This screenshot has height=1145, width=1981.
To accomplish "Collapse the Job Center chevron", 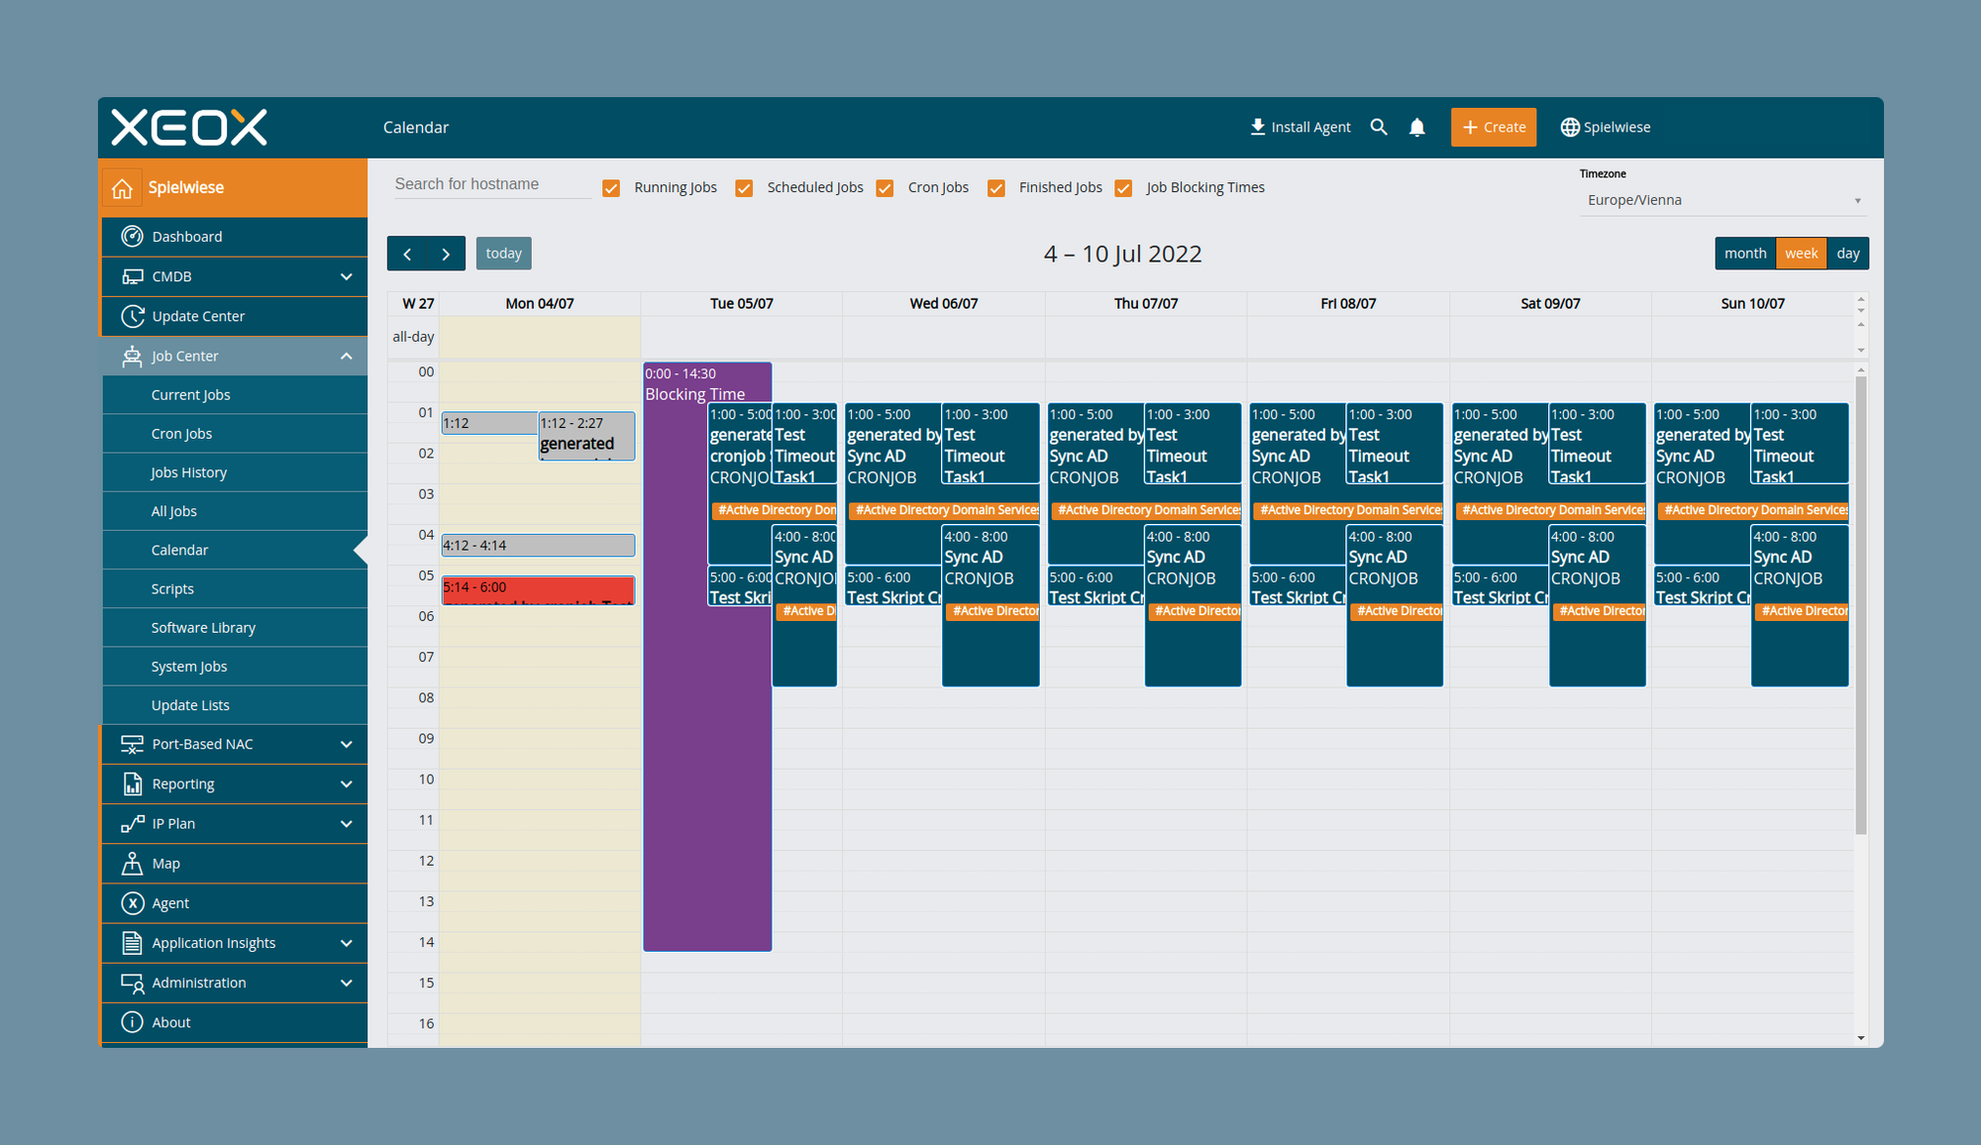I will click(x=346, y=356).
